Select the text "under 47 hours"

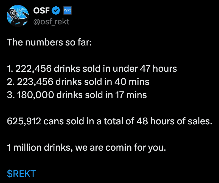(x=145, y=68)
